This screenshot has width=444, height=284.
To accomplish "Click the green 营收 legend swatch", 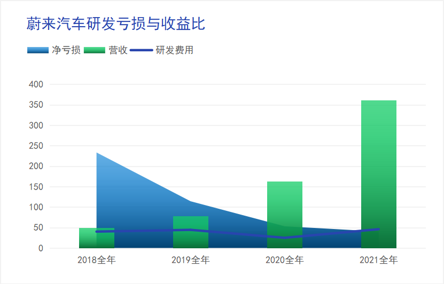I will coord(95,50).
